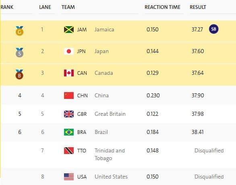The height and width of the screenshot is (185, 236).
Task: Click the United States Disqualified result
Action: [x=209, y=177]
